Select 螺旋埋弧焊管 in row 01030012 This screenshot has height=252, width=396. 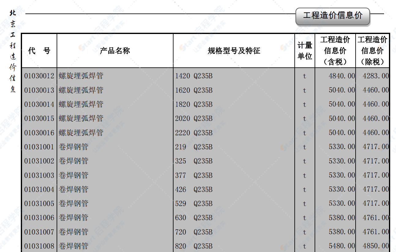(x=81, y=76)
